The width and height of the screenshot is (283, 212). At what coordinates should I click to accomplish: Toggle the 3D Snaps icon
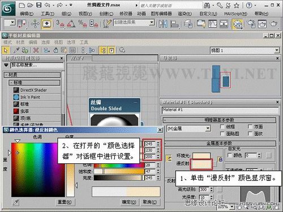[60, 24]
